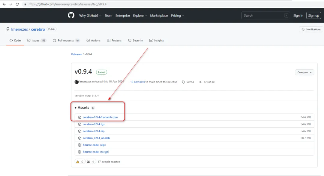This screenshot has width=324, height=176.
Task: Click the v0.9.4 tag link
Action: pyautogui.click(x=190, y=82)
